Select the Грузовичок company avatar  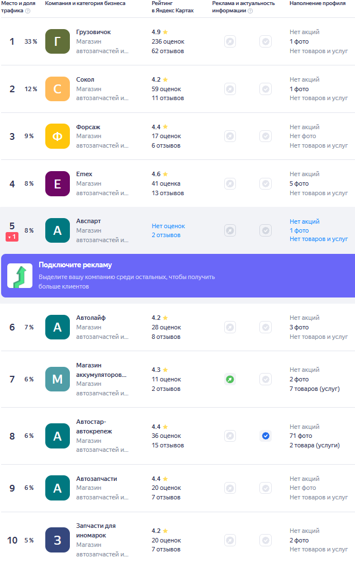click(58, 41)
